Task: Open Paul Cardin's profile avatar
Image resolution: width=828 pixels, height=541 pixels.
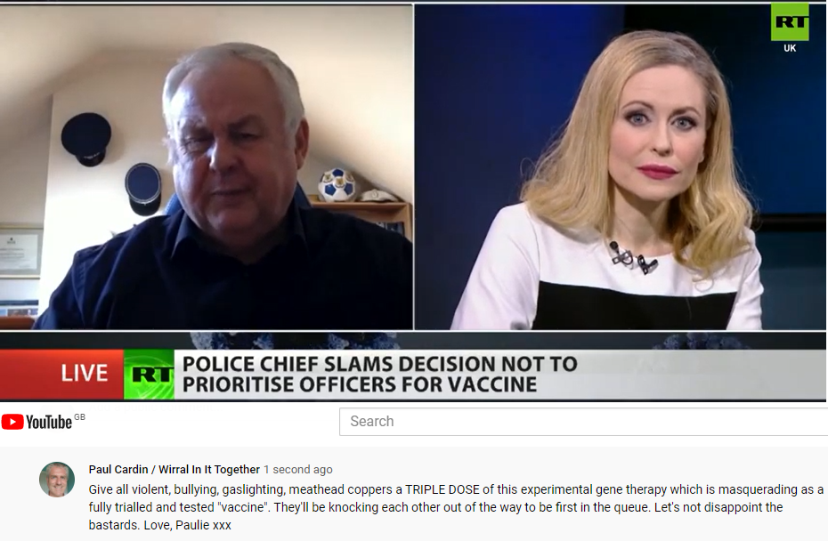Action: (57, 480)
